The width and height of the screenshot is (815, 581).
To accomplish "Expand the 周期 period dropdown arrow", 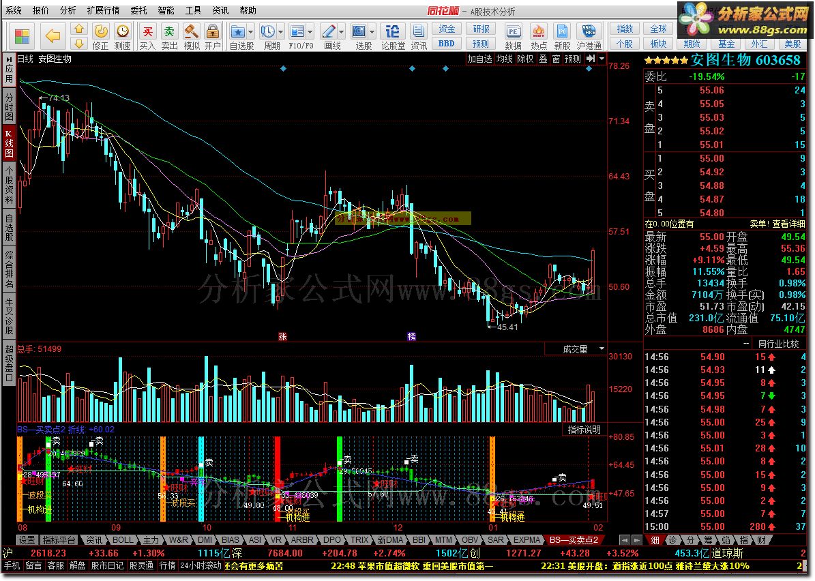I will click(281, 31).
